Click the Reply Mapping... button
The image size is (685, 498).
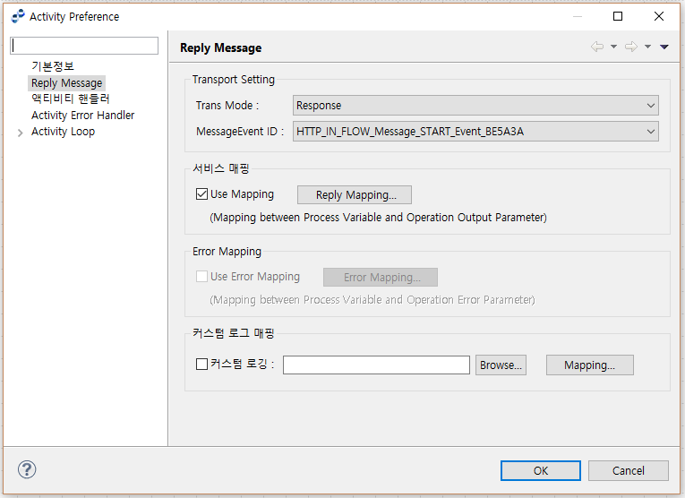pyautogui.click(x=354, y=194)
